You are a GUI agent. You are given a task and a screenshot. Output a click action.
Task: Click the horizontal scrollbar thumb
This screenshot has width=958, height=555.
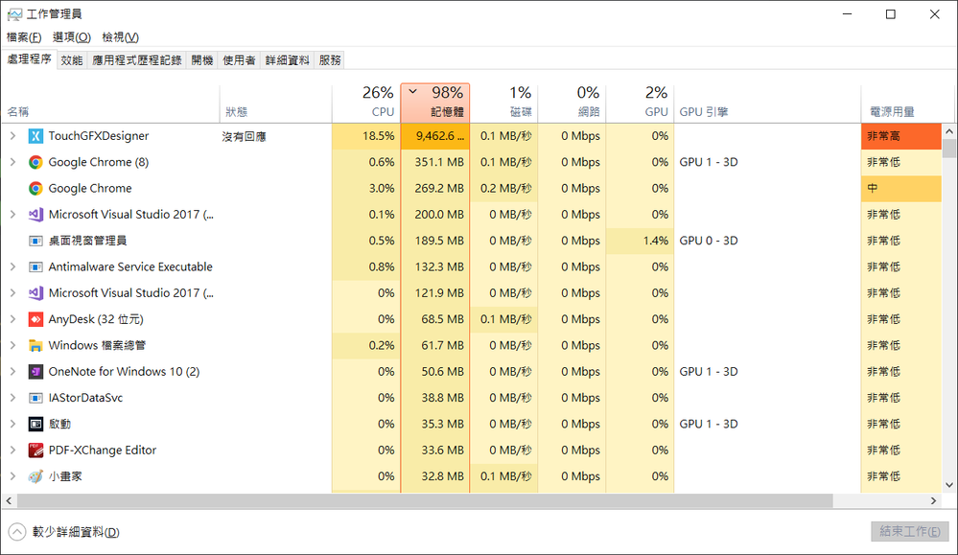(425, 500)
